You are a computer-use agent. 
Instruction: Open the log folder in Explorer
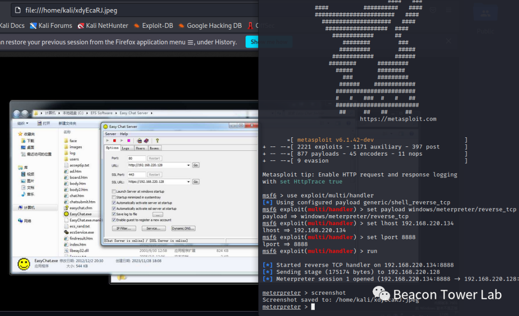tap(70, 153)
